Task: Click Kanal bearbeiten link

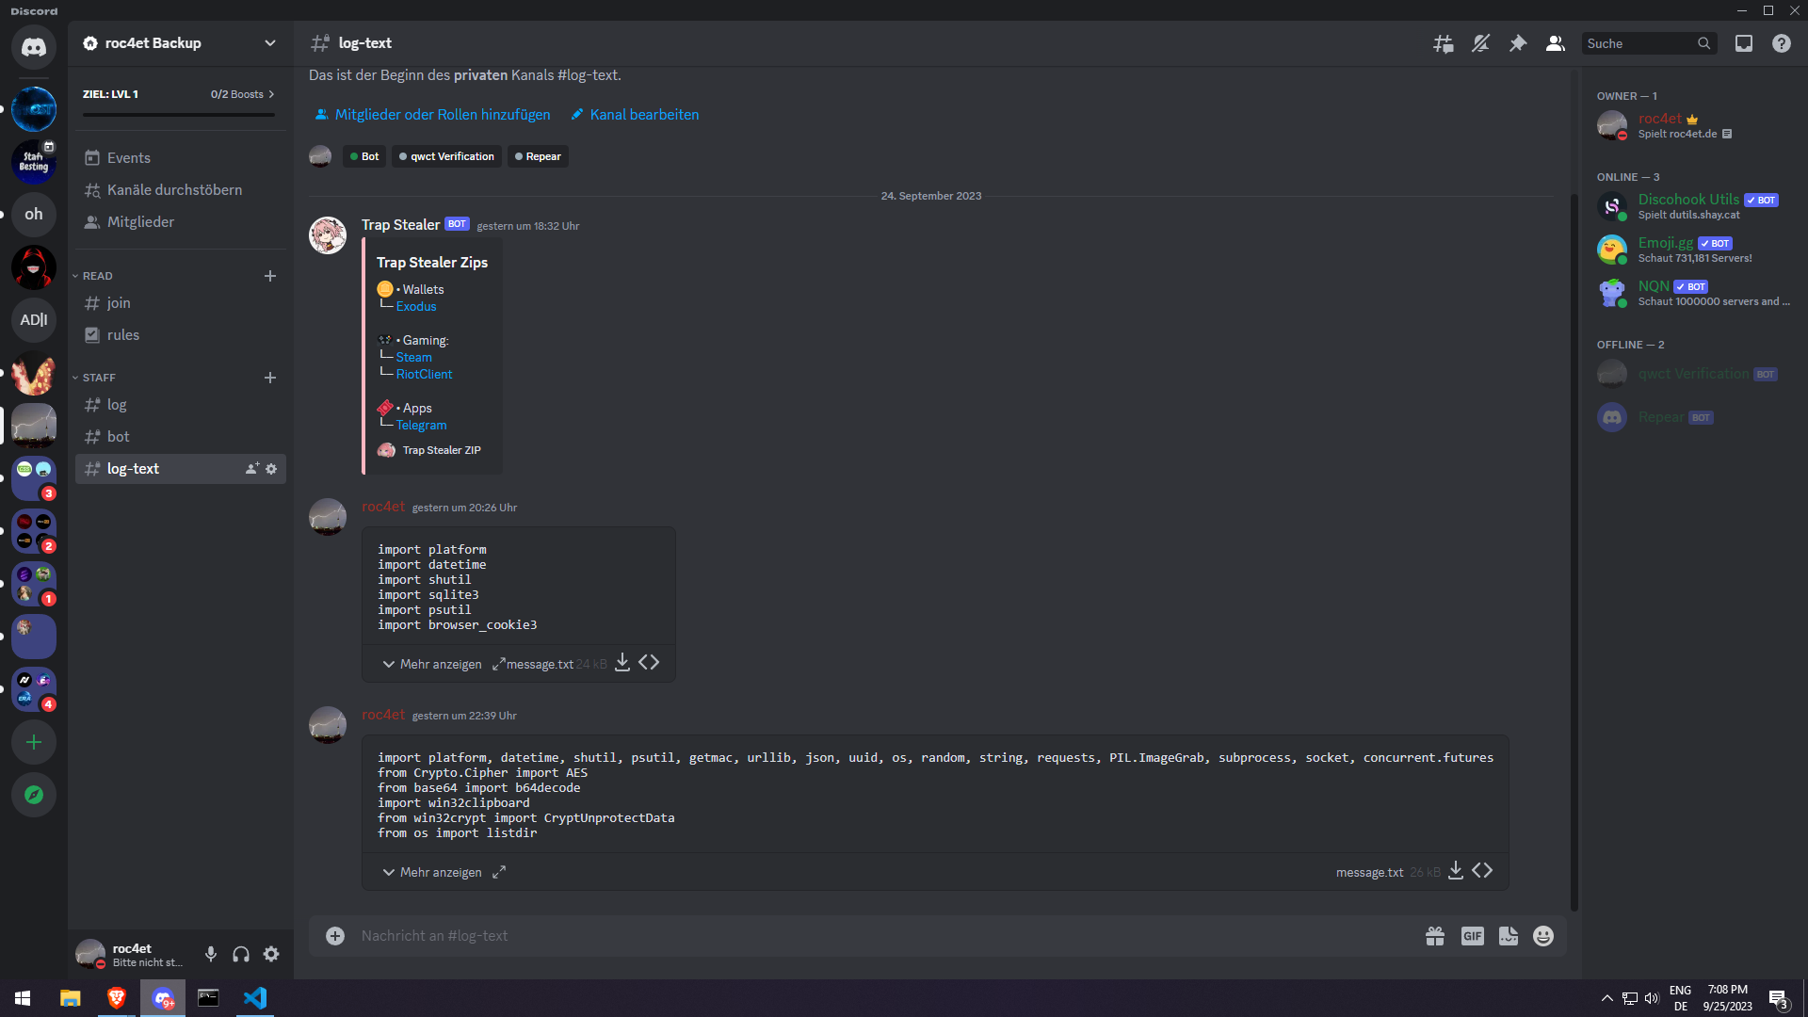Action: click(x=644, y=115)
